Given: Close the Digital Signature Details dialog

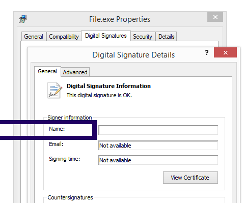Looking at the screenshot, I should point(225,52).
